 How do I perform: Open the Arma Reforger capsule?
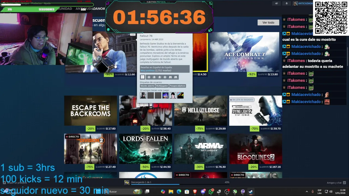[201, 149]
